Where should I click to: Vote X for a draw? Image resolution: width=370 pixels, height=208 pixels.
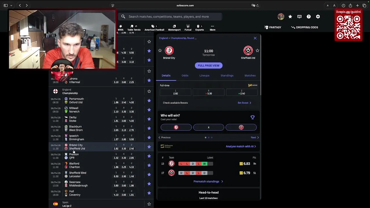tap(208, 127)
